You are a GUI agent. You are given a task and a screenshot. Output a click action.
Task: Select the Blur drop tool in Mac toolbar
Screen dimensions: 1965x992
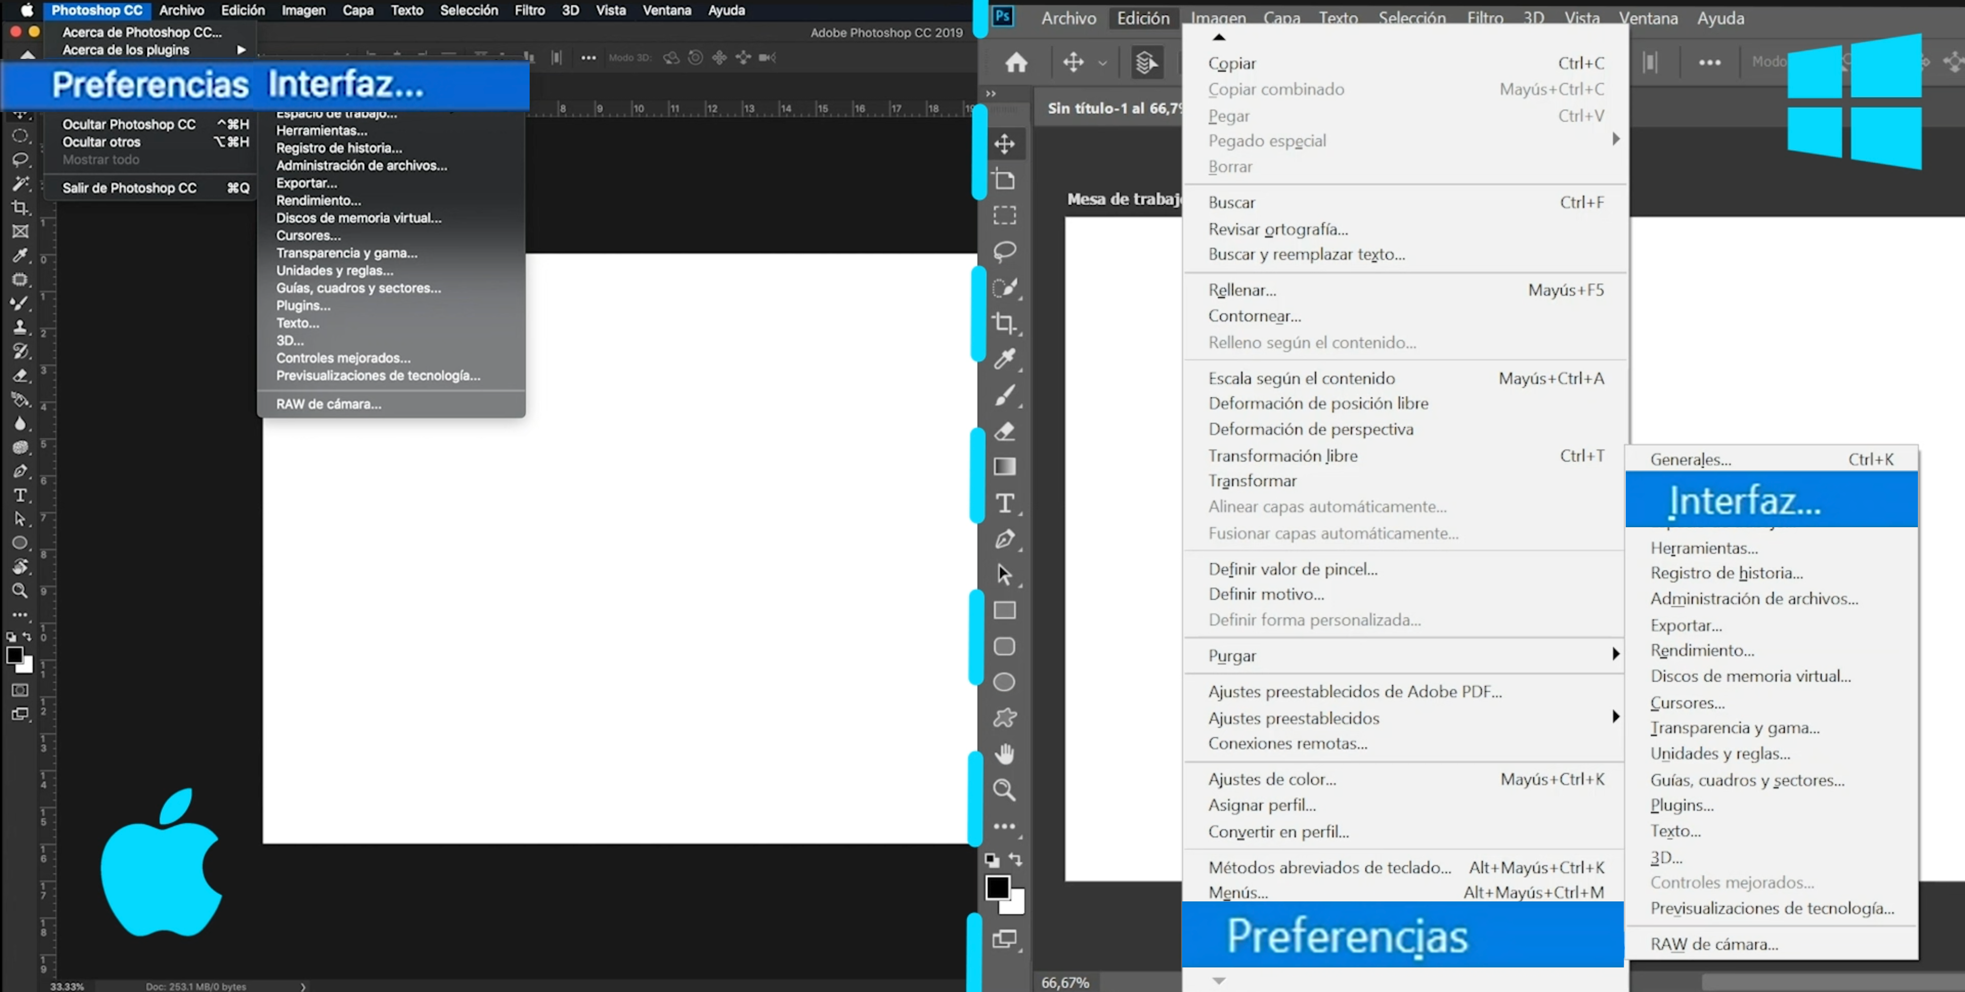click(x=20, y=423)
